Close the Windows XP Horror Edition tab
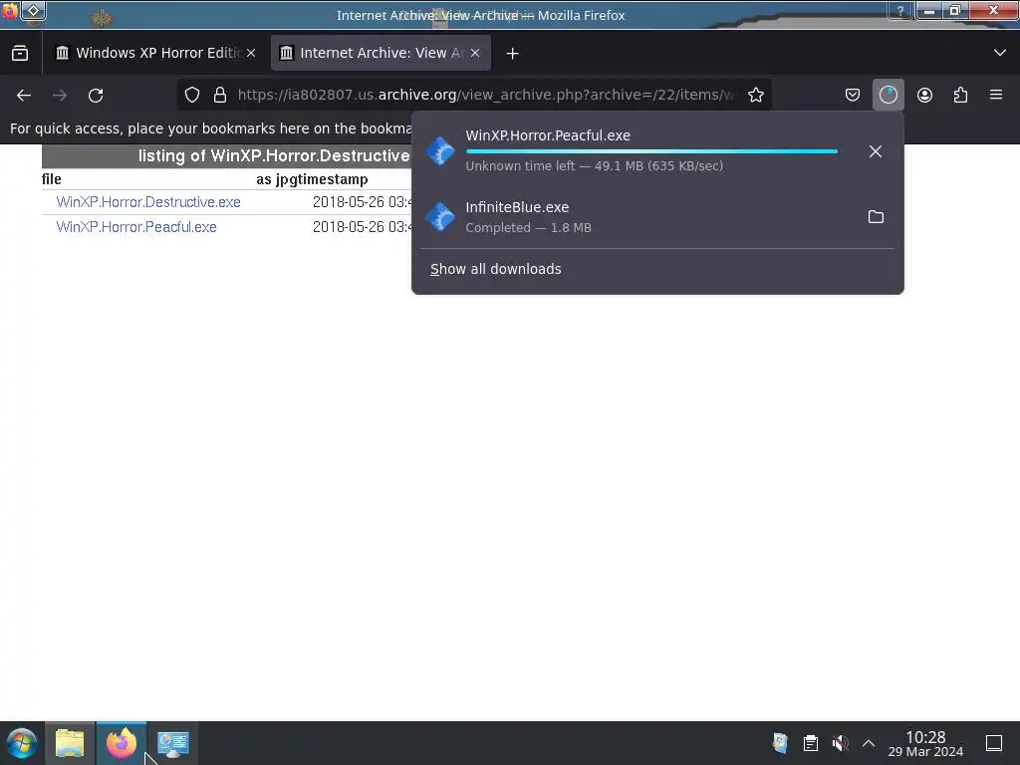 pyautogui.click(x=251, y=53)
